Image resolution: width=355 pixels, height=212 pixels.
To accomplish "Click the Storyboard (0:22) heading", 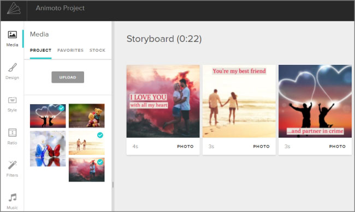I will (x=164, y=39).
